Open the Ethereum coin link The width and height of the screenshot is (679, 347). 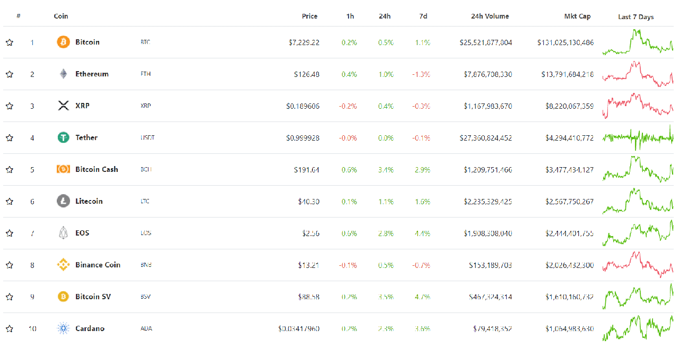92,74
